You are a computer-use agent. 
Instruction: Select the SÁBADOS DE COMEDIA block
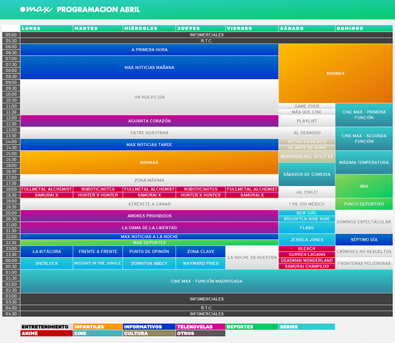pyautogui.click(x=307, y=174)
